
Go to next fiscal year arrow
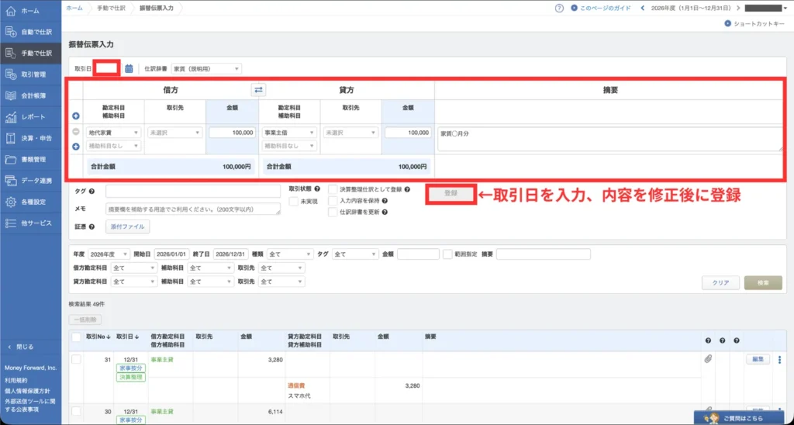click(x=738, y=8)
